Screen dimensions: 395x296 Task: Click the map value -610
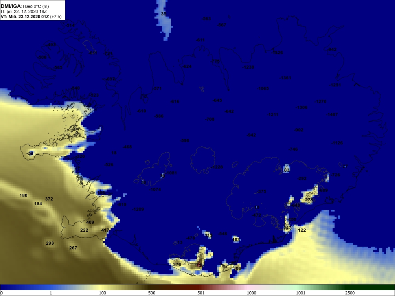141,111
